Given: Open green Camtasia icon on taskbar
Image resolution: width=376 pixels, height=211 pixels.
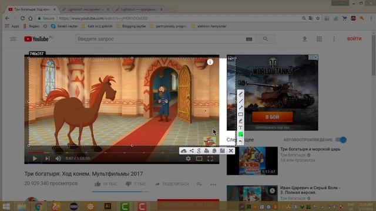Looking at the screenshot, I should [125, 206].
